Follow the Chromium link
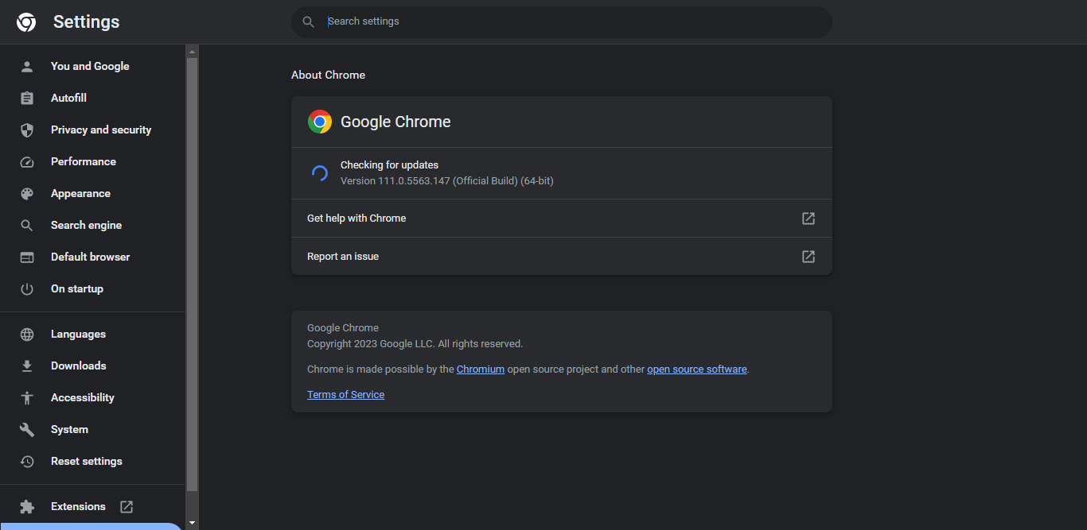Image resolution: width=1087 pixels, height=530 pixels. pos(481,369)
